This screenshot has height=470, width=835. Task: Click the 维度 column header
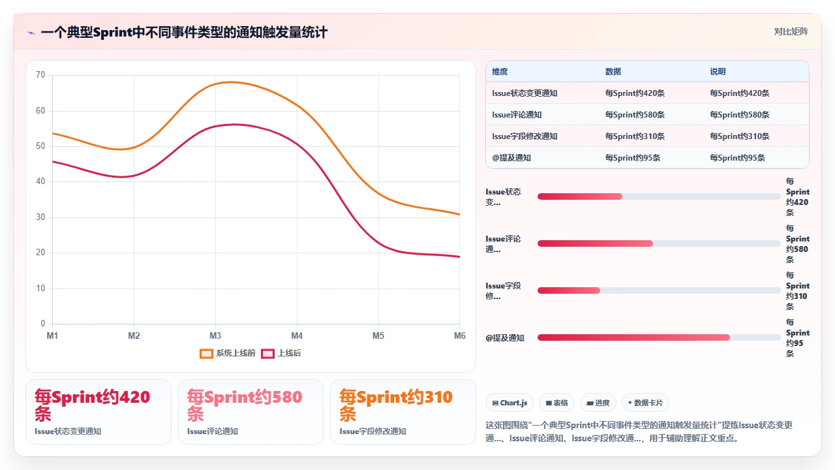click(x=500, y=72)
